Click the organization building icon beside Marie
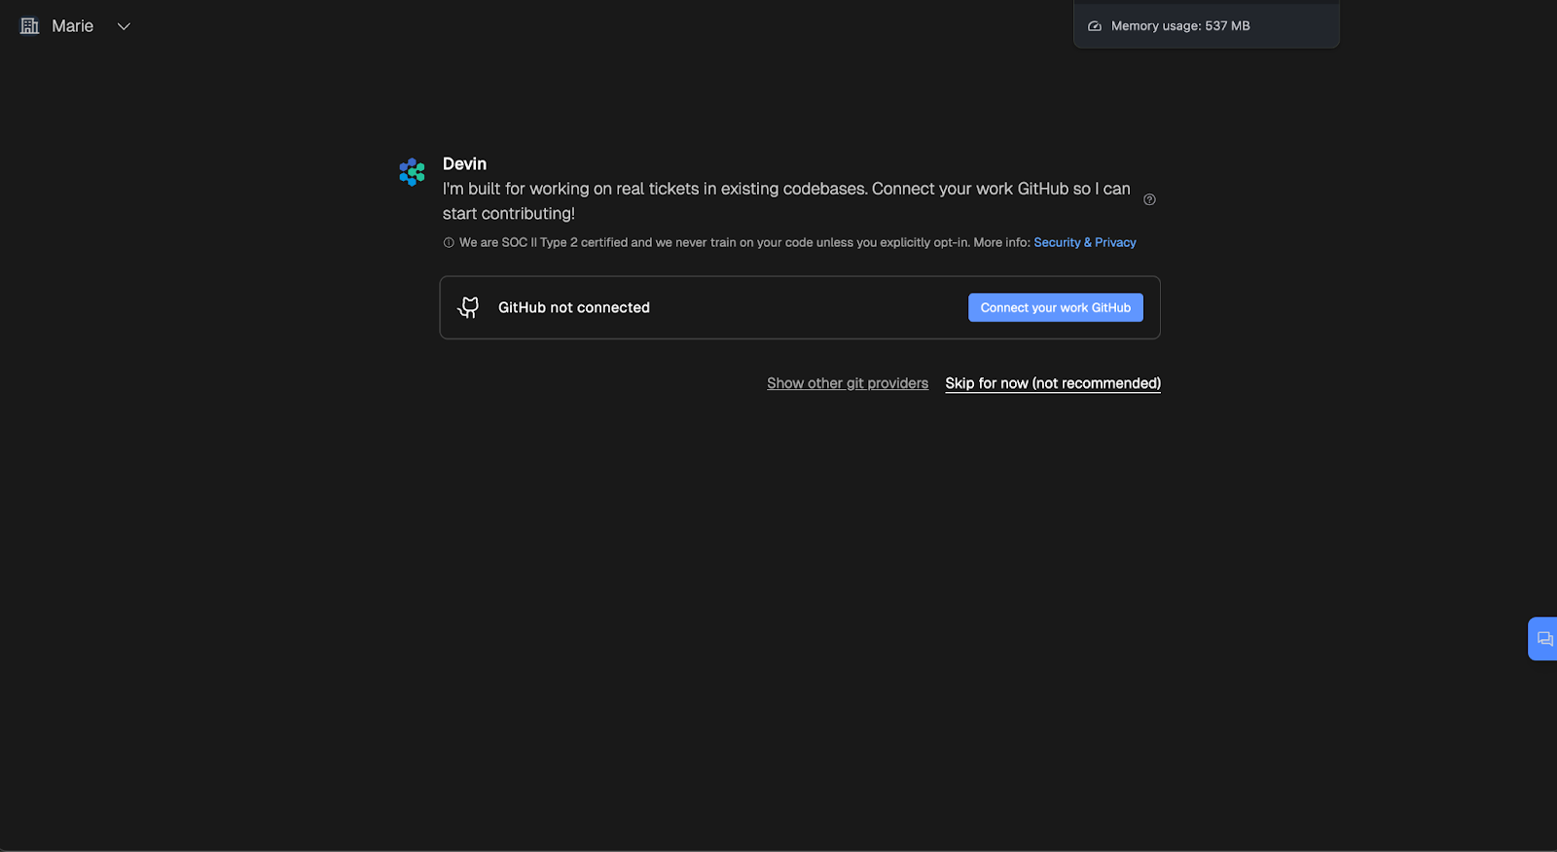Screen dimensions: 1557x852 click(x=30, y=26)
